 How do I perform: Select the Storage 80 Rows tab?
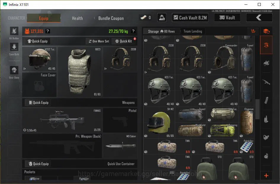coord(161,31)
